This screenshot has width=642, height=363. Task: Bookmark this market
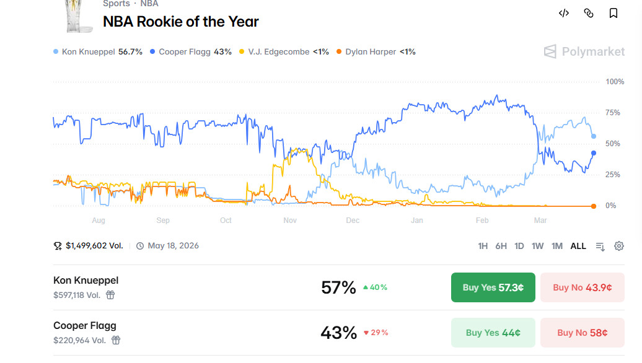(x=613, y=13)
